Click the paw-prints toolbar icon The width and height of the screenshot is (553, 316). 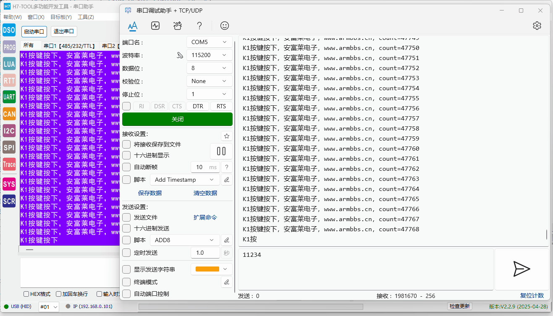coord(178,26)
